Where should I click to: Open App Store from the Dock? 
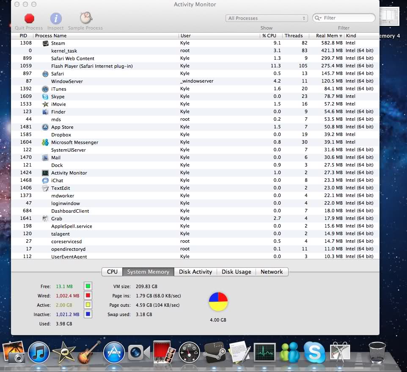114,353
